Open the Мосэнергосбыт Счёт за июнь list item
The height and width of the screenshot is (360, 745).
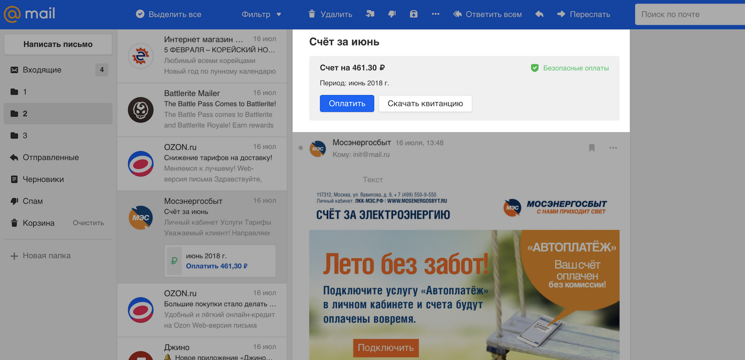coord(202,237)
